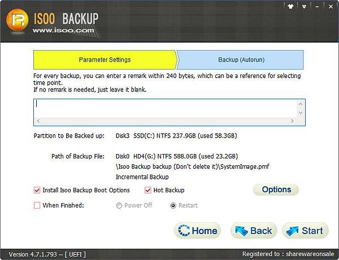Click the 'Path of Backup File:' label
Image resolution: width=339 pixels, height=260 pixels.
point(78,156)
